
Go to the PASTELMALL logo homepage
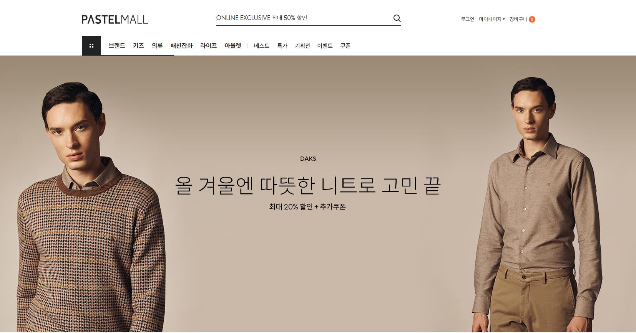[115, 19]
